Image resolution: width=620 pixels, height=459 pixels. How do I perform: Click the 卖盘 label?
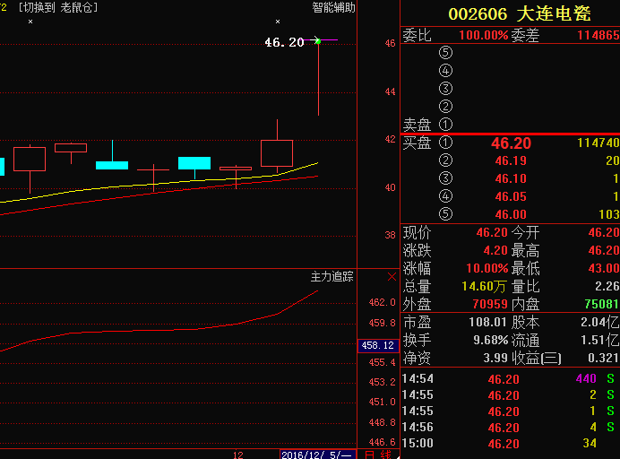point(417,125)
